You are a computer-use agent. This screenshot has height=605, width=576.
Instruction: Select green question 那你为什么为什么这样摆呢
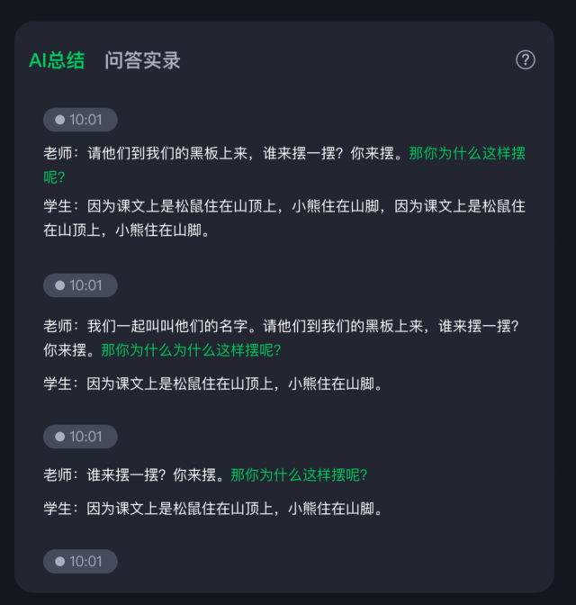[191, 350]
